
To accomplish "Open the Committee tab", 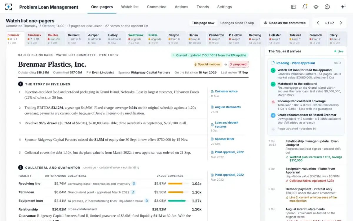I will point(156,7).
